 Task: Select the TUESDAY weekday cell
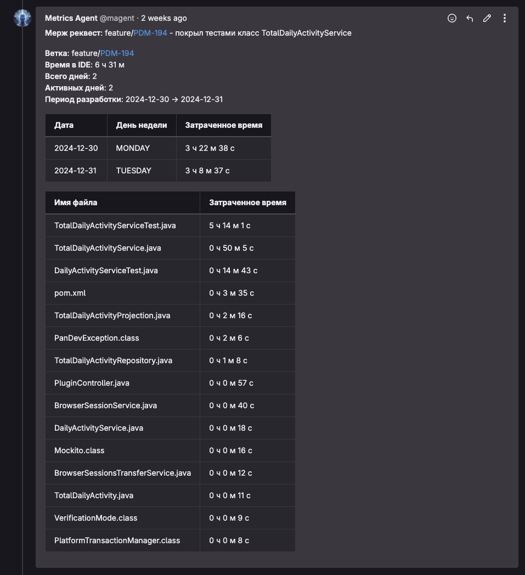[x=142, y=171]
